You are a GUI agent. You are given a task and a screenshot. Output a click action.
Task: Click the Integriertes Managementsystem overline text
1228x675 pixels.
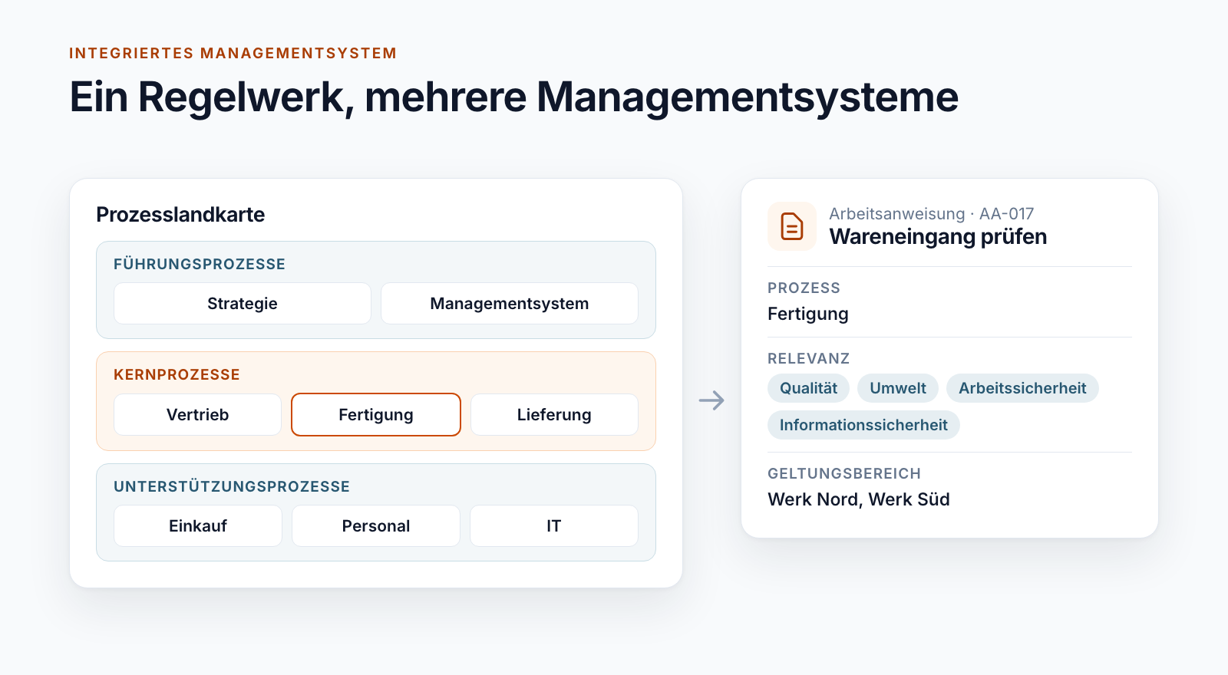(233, 53)
